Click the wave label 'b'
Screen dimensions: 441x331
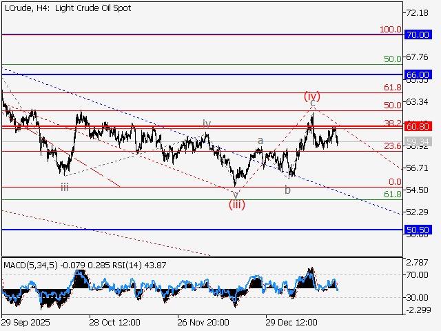pos(287,190)
